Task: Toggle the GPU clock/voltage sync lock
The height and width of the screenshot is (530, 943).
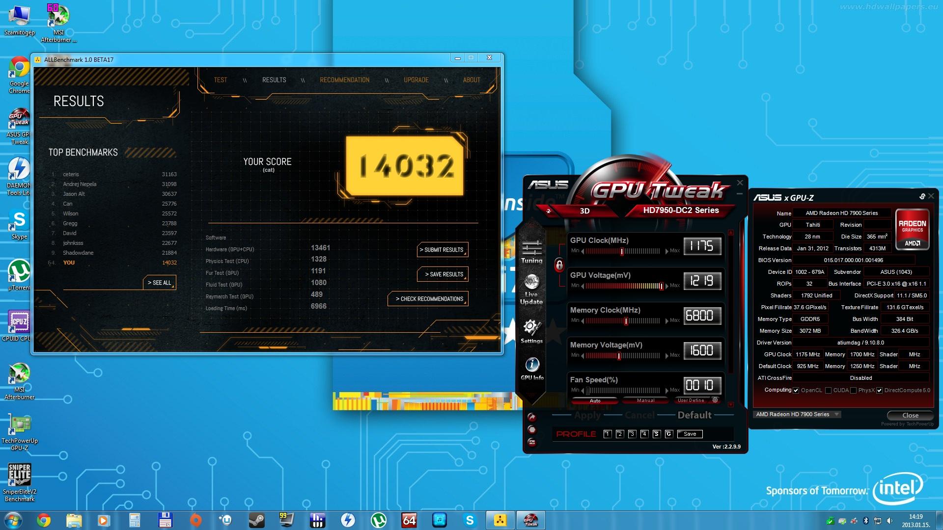Action: click(x=559, y=265)
